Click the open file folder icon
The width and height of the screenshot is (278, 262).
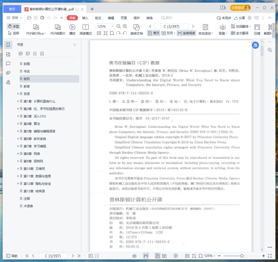coord(29,18)
